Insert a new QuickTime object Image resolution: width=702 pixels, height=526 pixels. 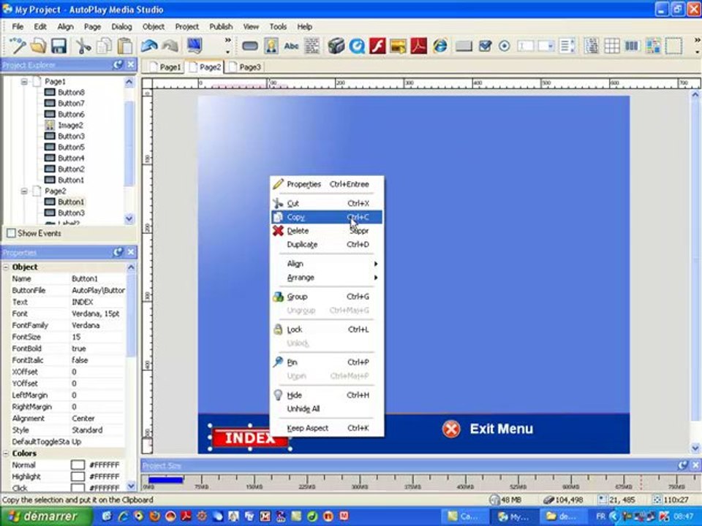(357, 45)
